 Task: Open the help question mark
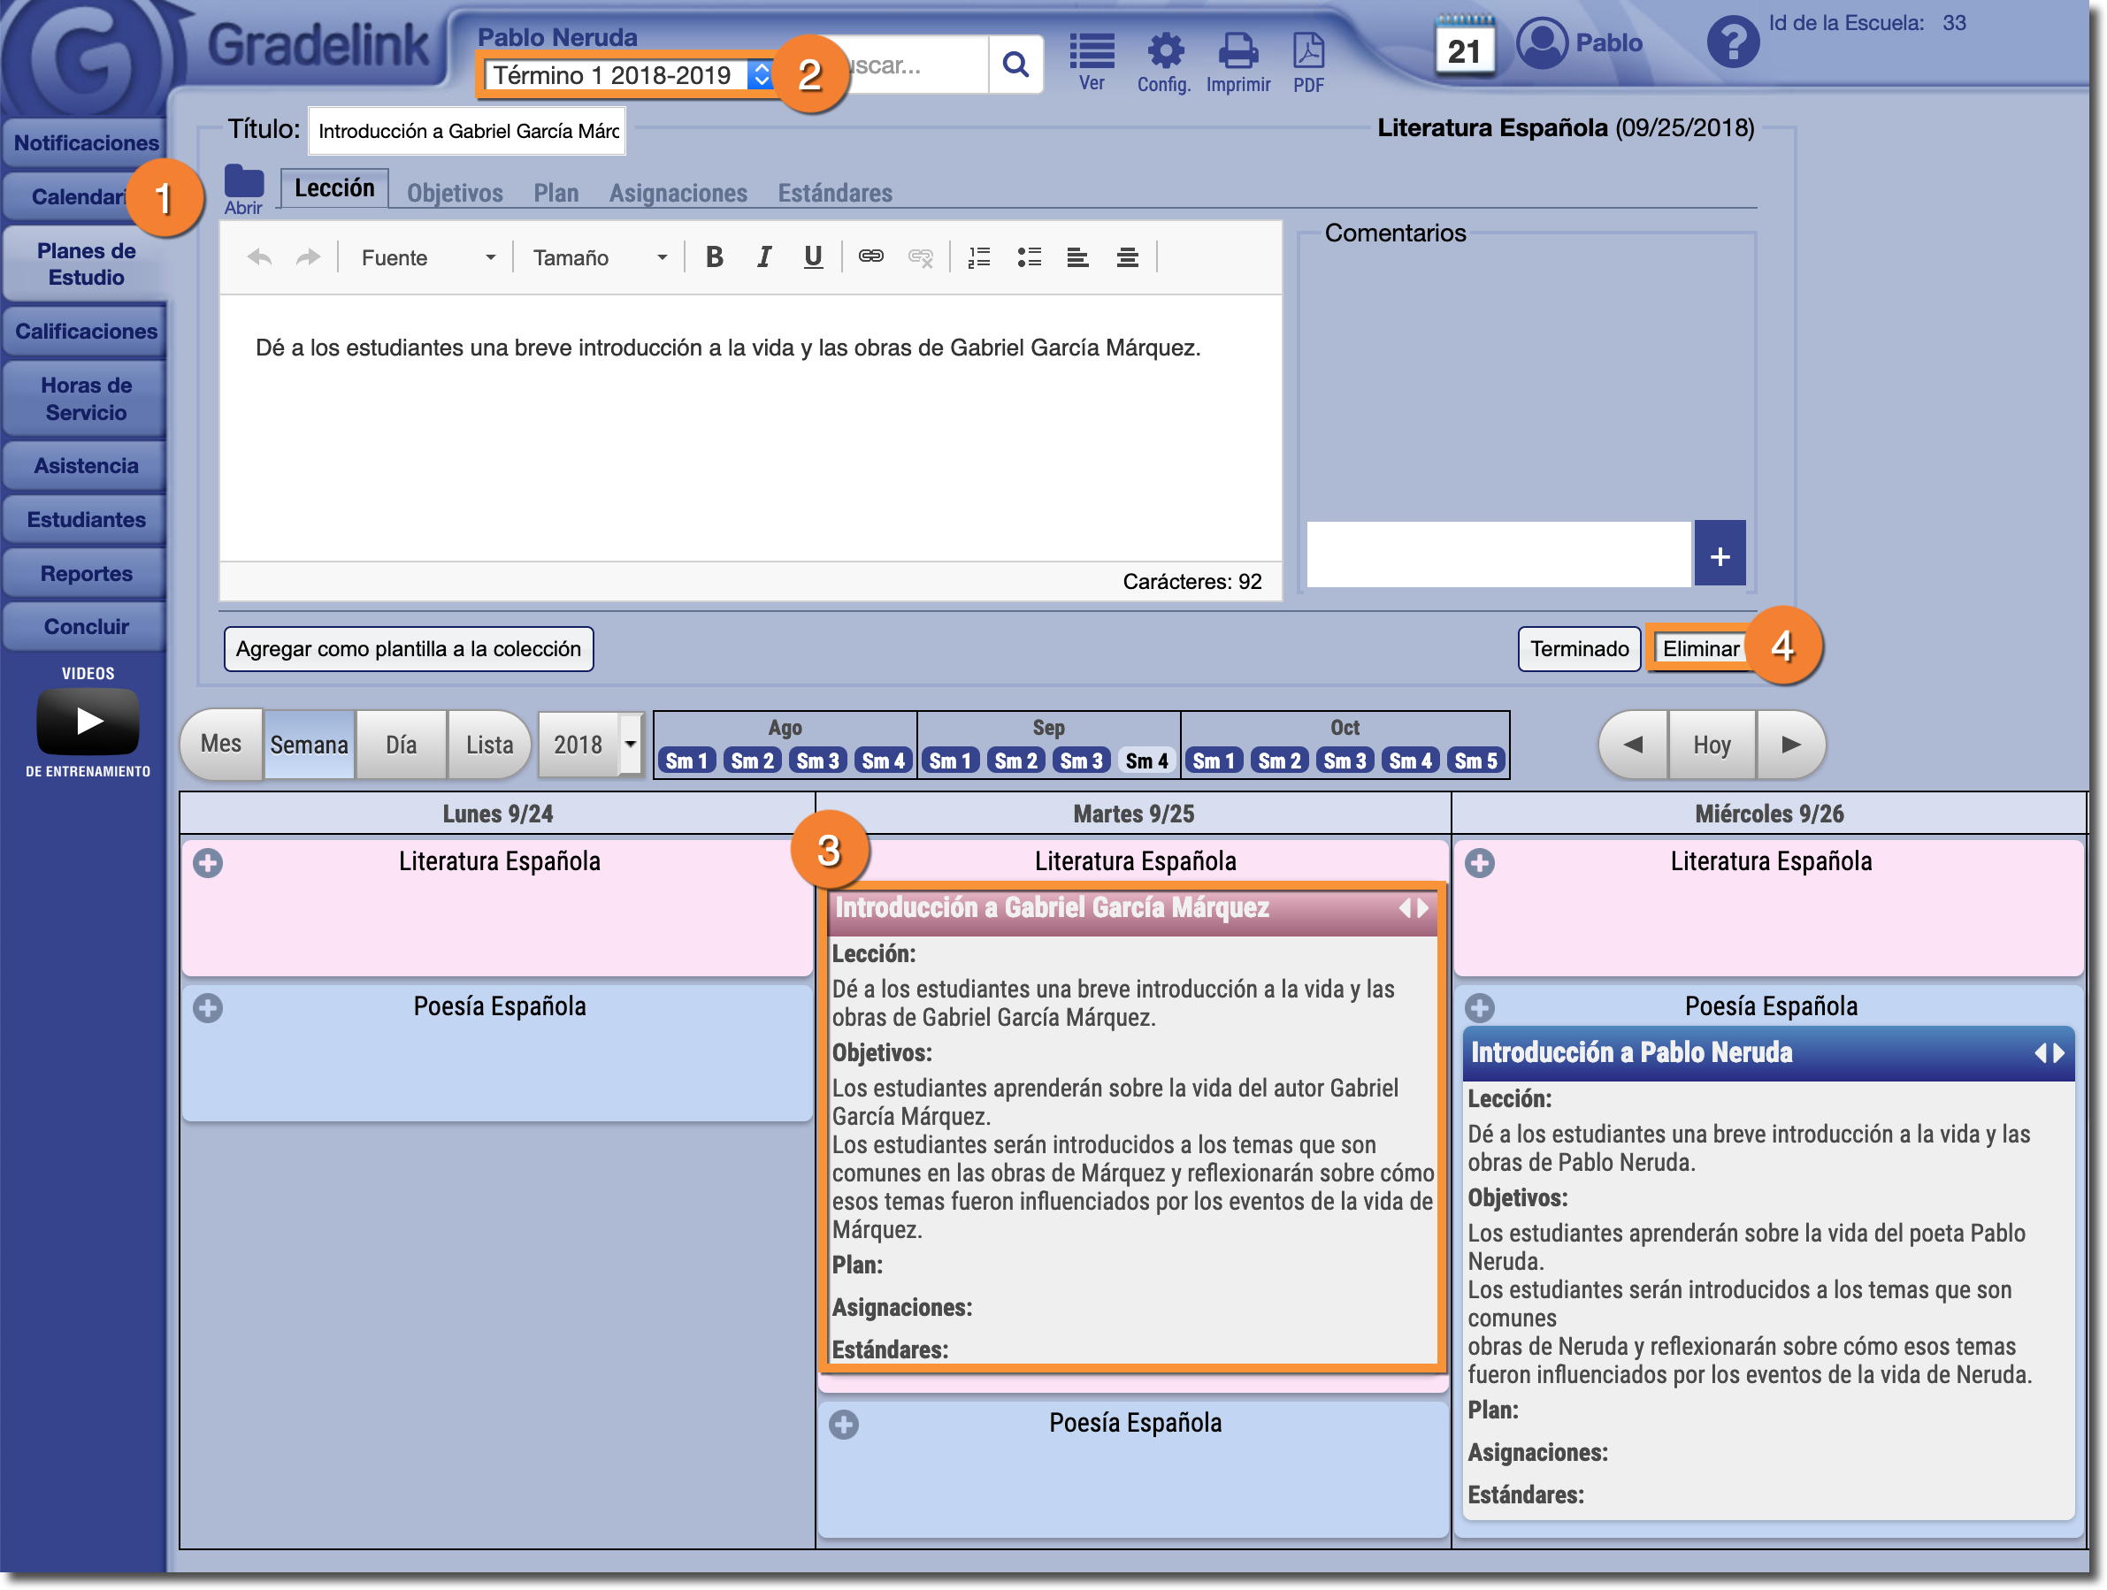pyautogui.click(x=1733, y=42)
